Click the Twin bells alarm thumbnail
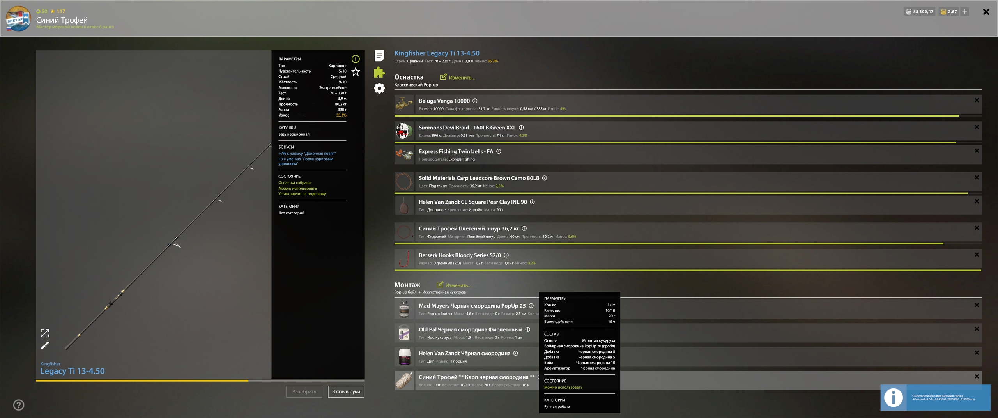Screen dimensions: 998x418 [404, 155]
